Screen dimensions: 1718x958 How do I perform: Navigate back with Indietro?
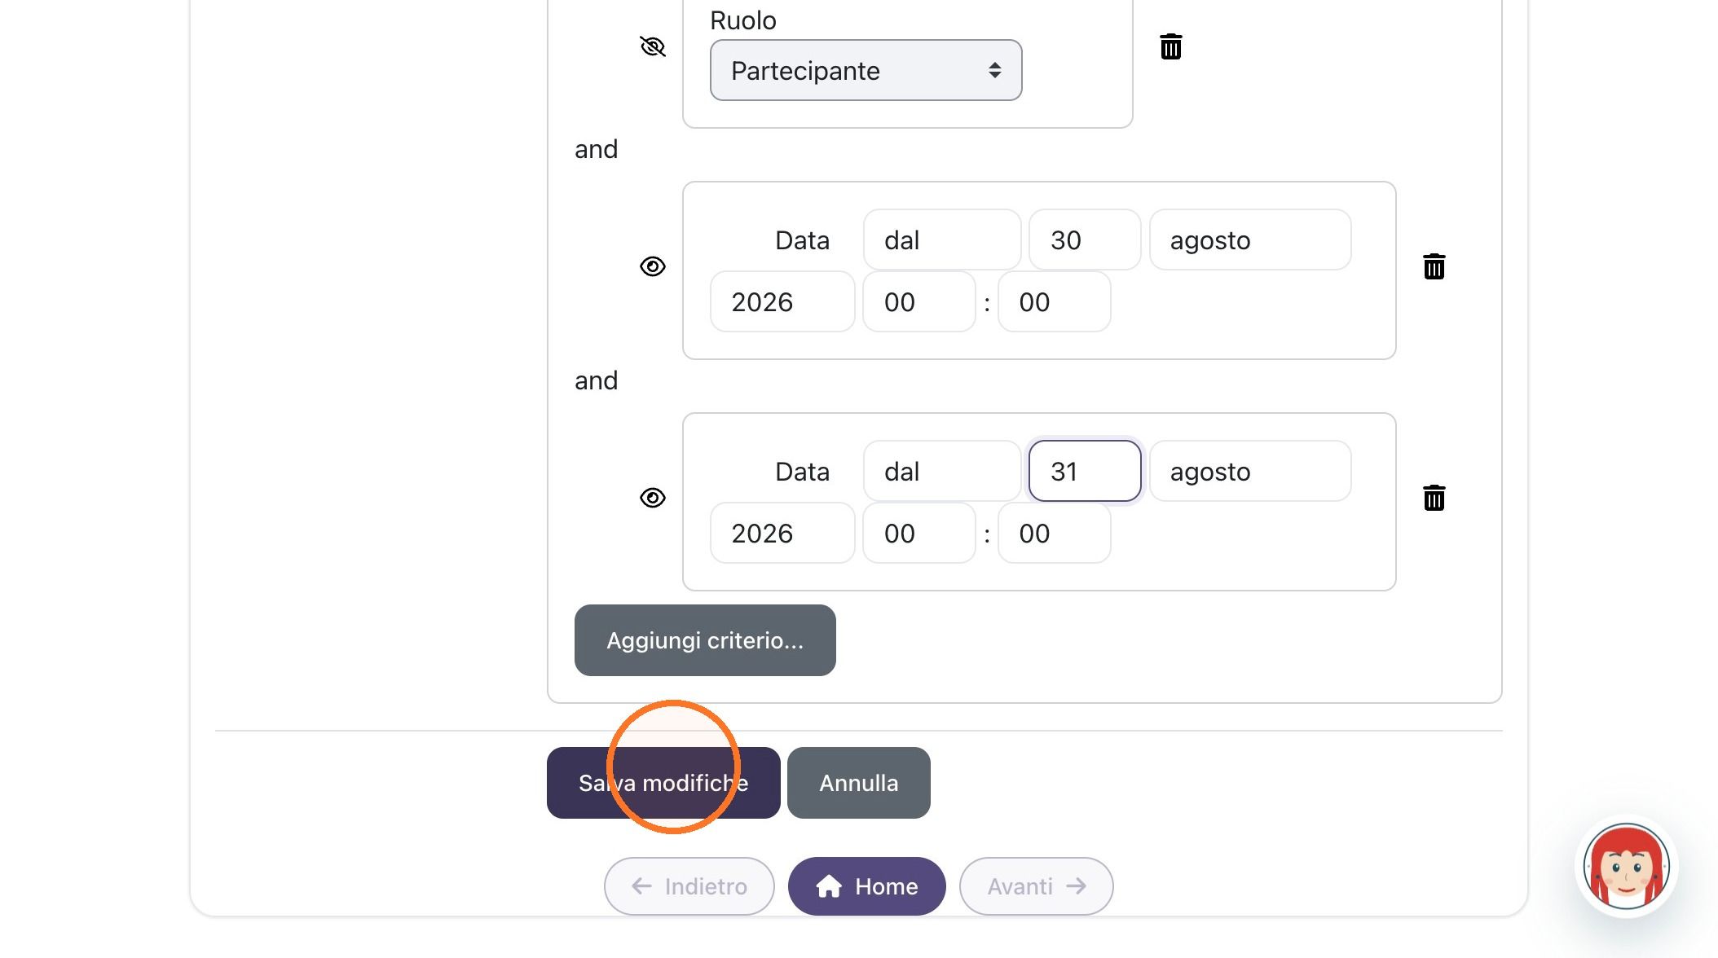tap(689, 886)
